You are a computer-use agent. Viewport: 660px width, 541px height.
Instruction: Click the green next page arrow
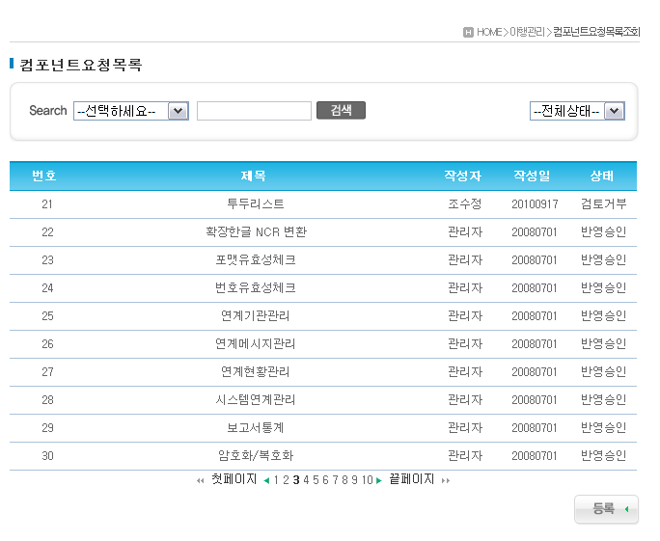pyautogui.click(x=379, y=480)
